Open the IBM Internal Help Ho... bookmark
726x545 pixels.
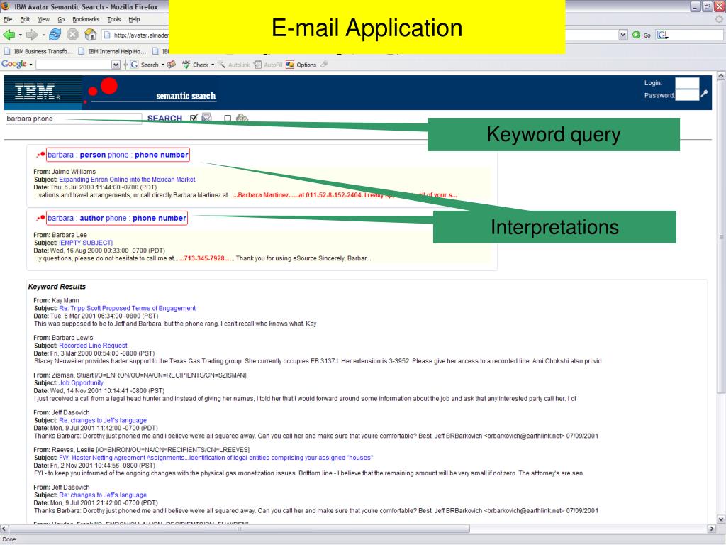coord(113,51)
